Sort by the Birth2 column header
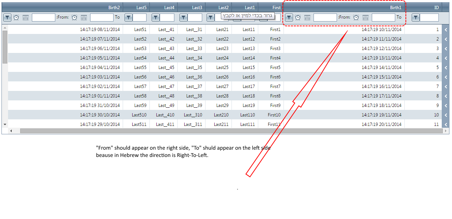 62,7
